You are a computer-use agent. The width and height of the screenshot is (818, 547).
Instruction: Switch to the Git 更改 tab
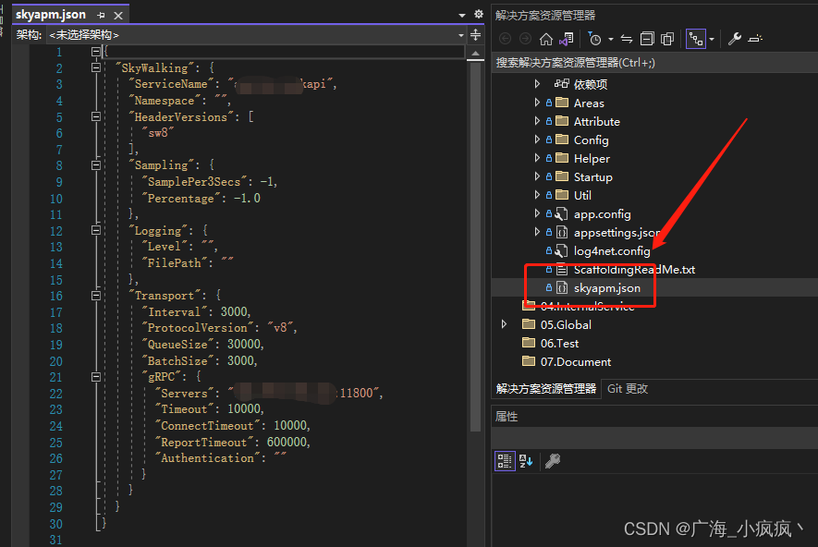(628, 389)
